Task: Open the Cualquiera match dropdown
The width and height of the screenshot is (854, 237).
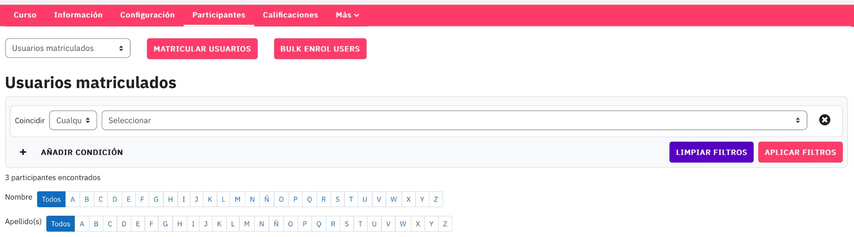Action: tap(73, 120)
